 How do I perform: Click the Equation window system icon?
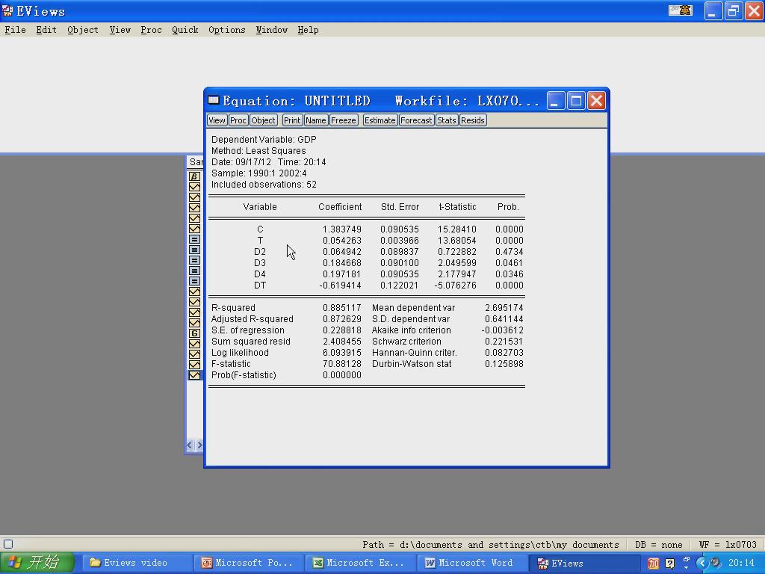(214, 101)
